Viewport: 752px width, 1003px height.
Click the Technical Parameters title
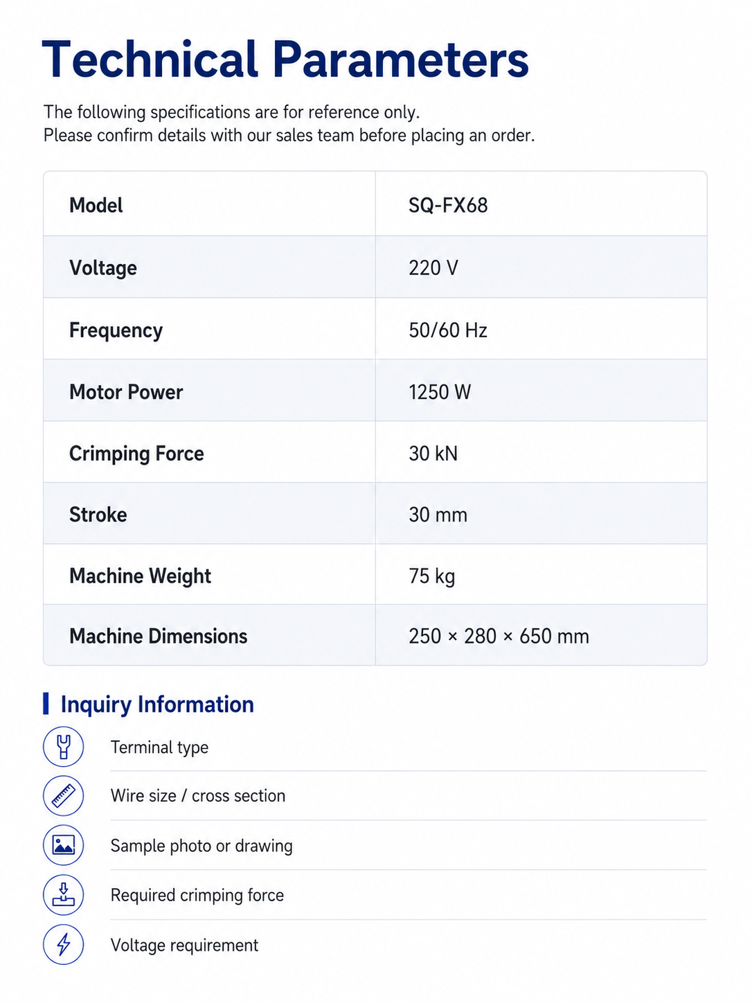pos(285,60)
